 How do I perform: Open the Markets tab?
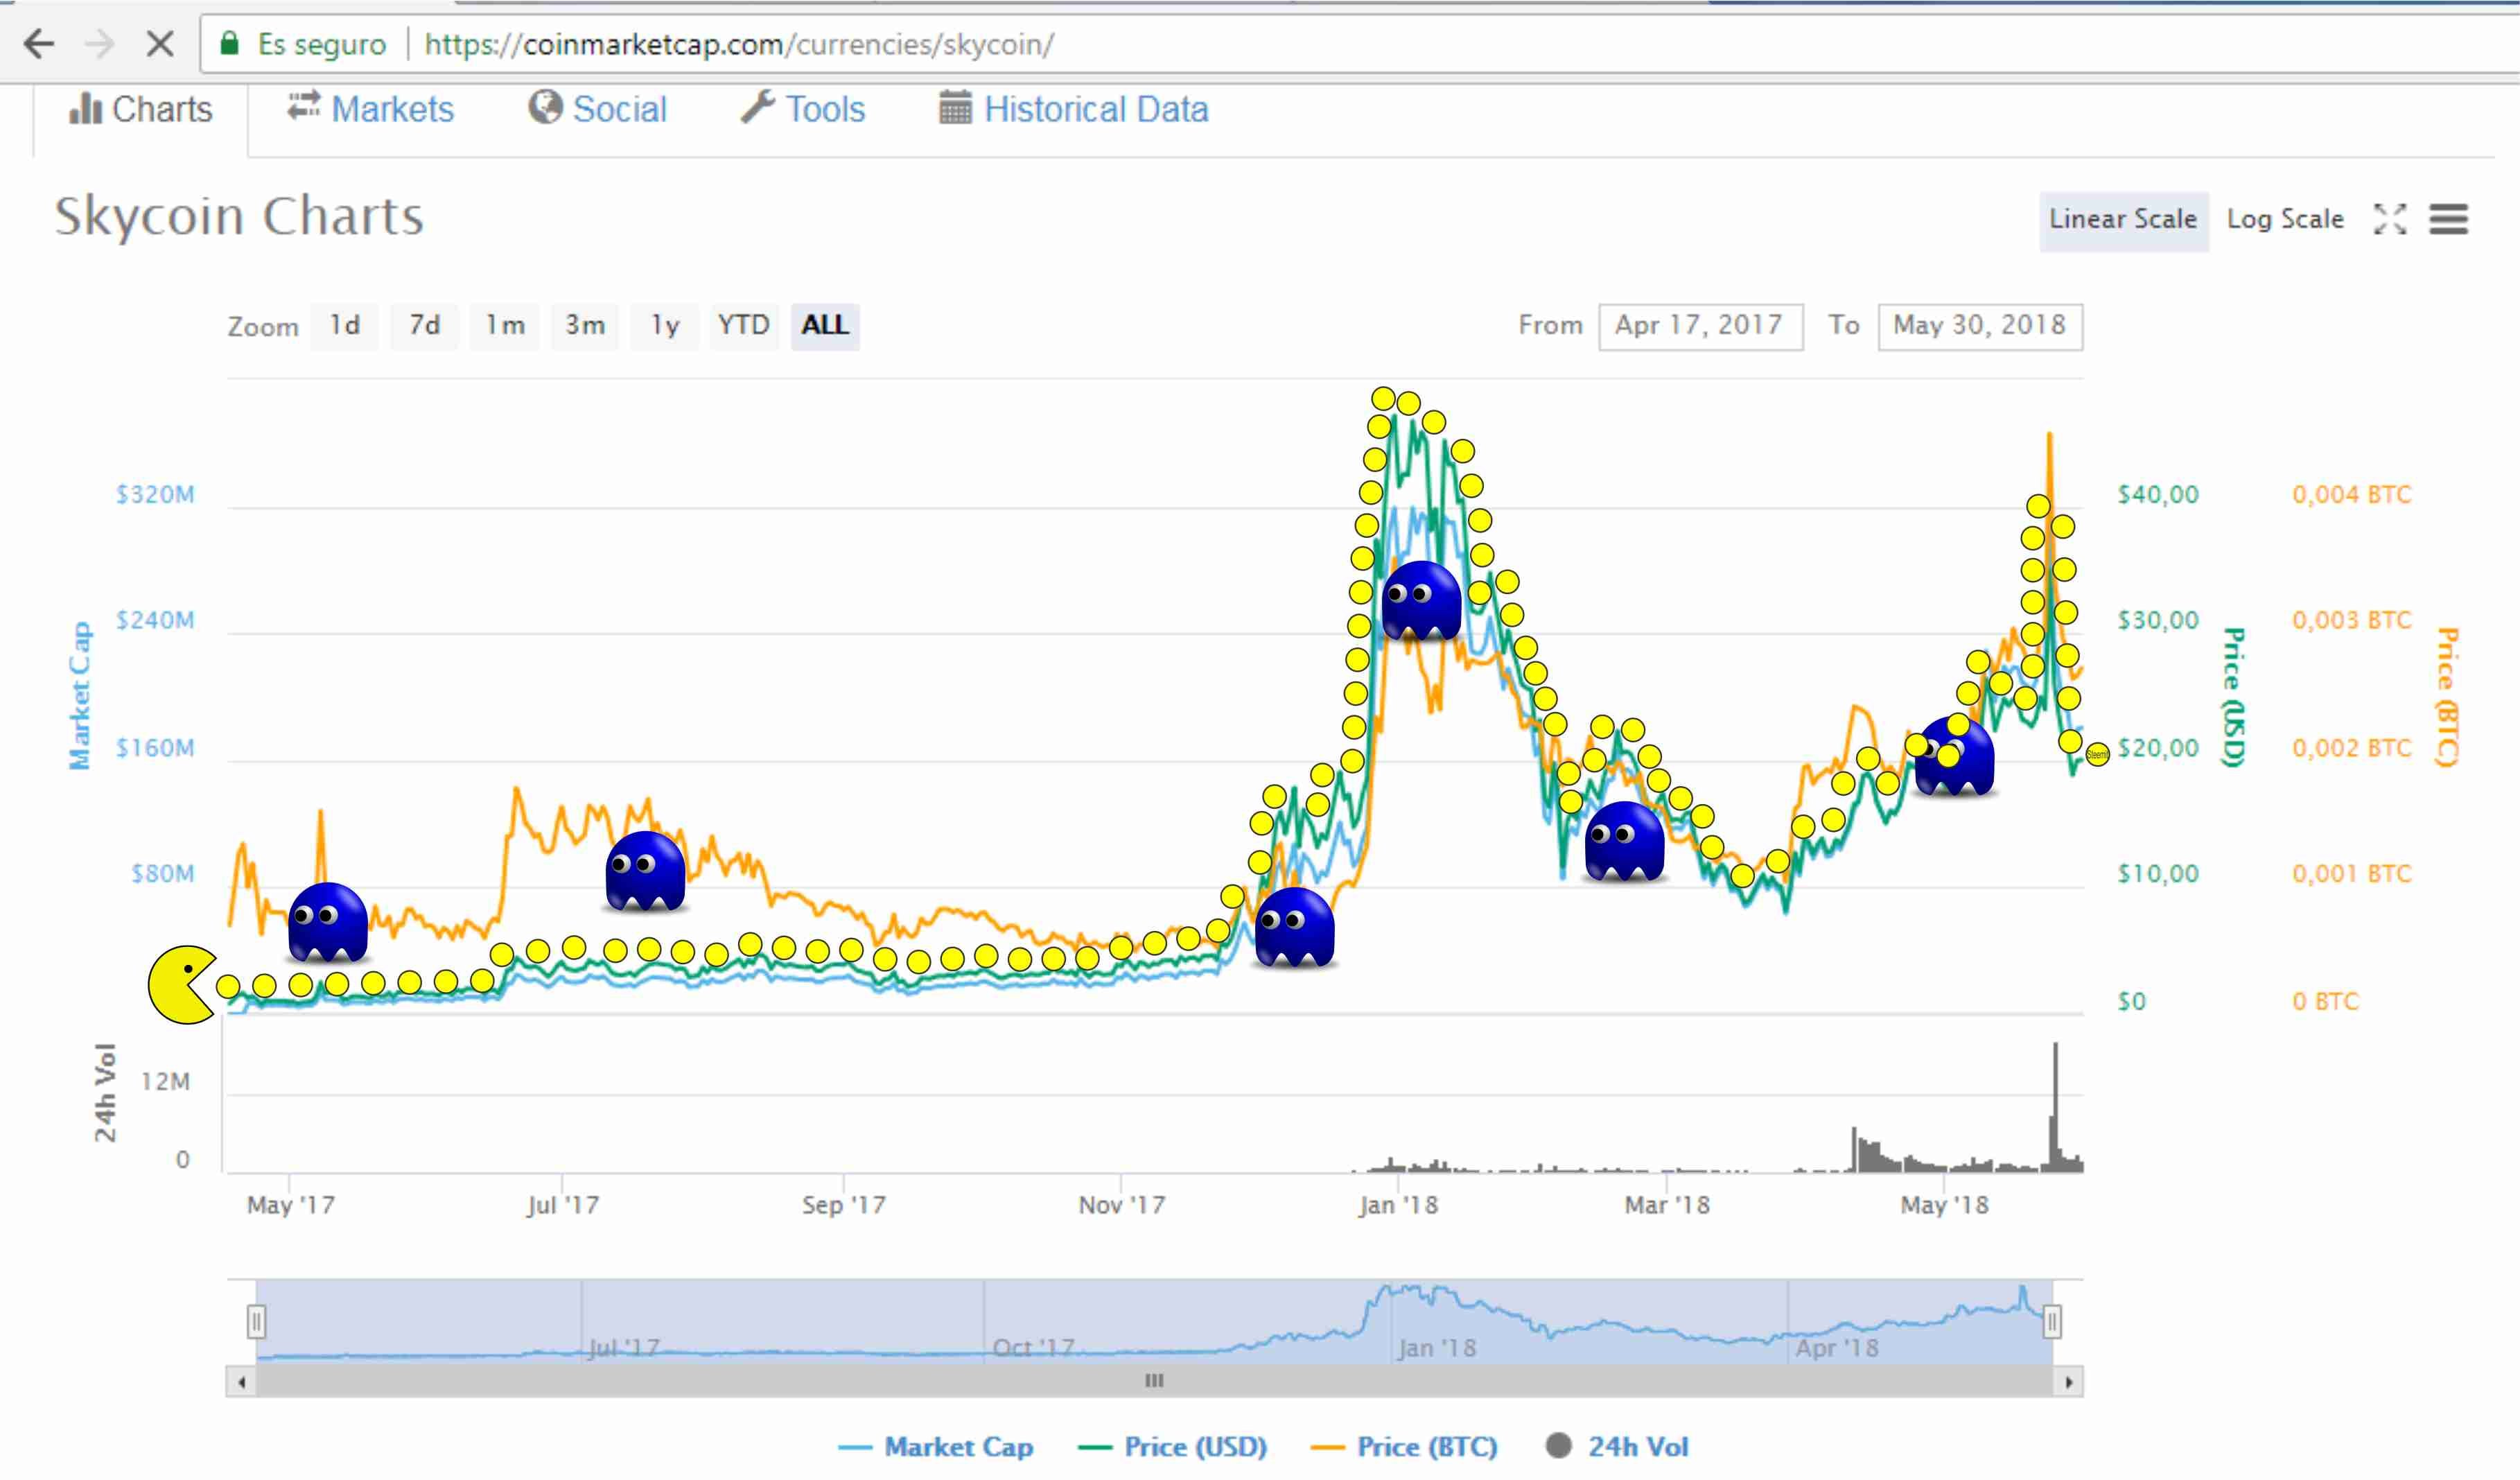click(x=370, y=108)
